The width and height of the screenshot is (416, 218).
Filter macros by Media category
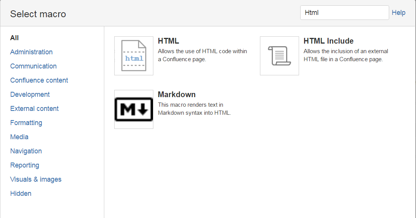tap(20, 137)
